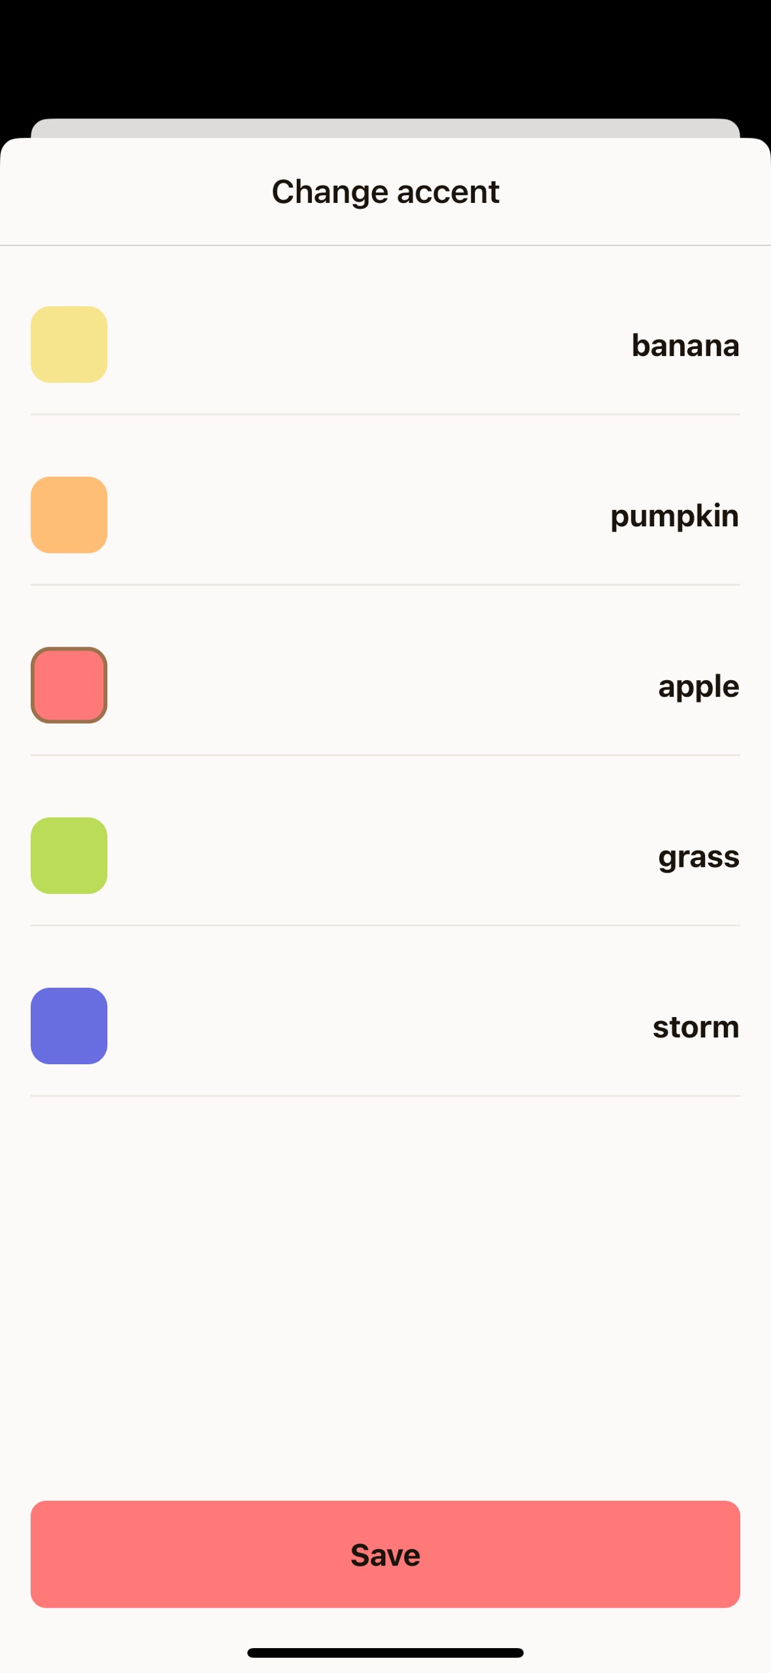Select the storm blue color swatch

(x=69, y=1026)
